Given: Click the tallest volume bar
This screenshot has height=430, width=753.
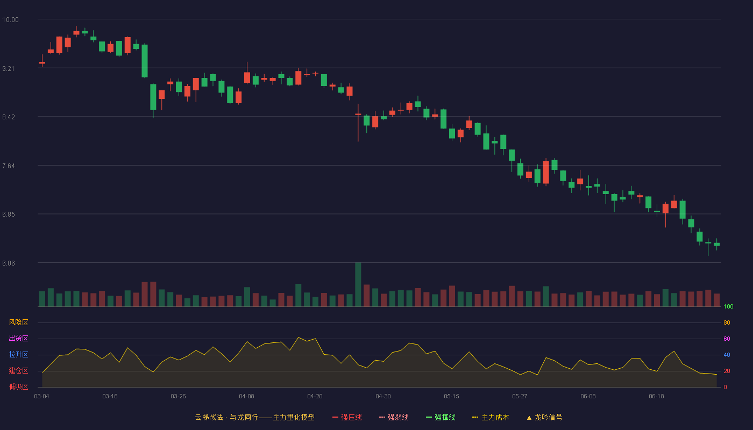Looking at the screenshot, I should pyautogui.click(x=358, y=284).
